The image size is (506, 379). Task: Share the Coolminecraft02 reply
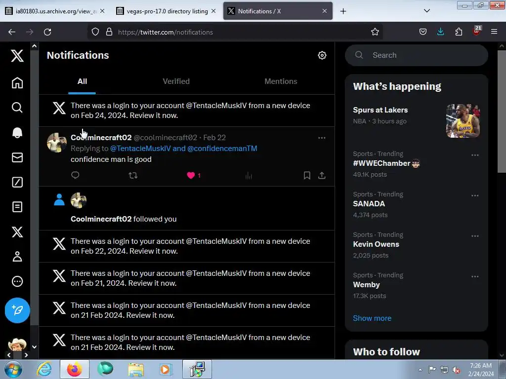pyautogui.click(x=322, y=175)
